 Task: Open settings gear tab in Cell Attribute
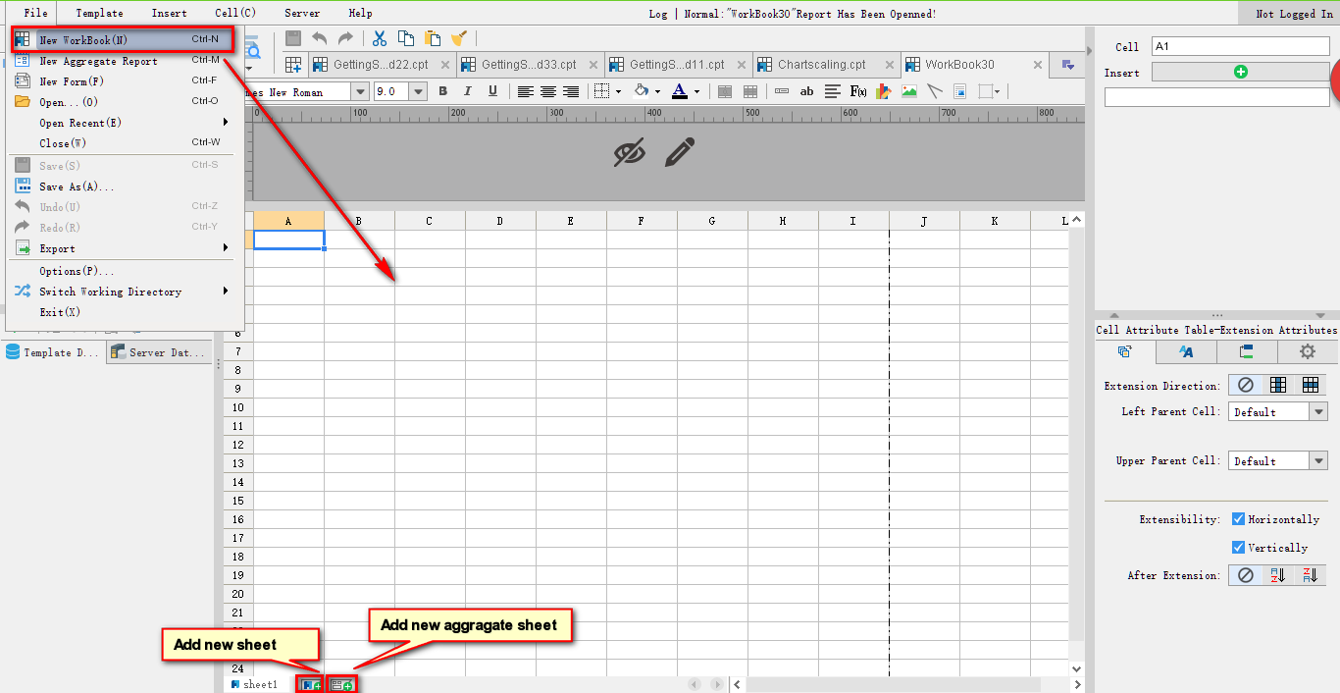pos(1308,351)
